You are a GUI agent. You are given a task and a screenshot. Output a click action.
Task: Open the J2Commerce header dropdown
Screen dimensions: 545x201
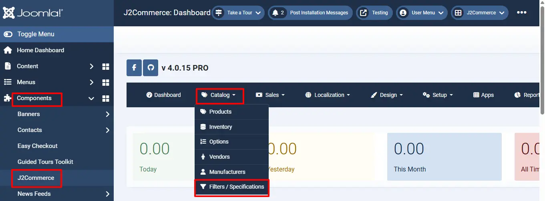(480, 13)
